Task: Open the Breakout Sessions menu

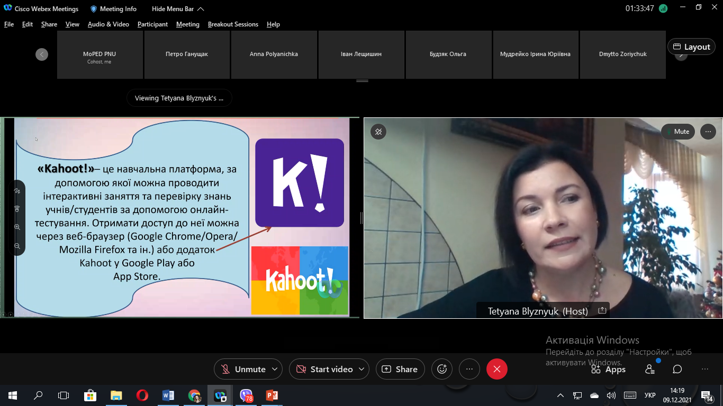Action: pos(233,24)
